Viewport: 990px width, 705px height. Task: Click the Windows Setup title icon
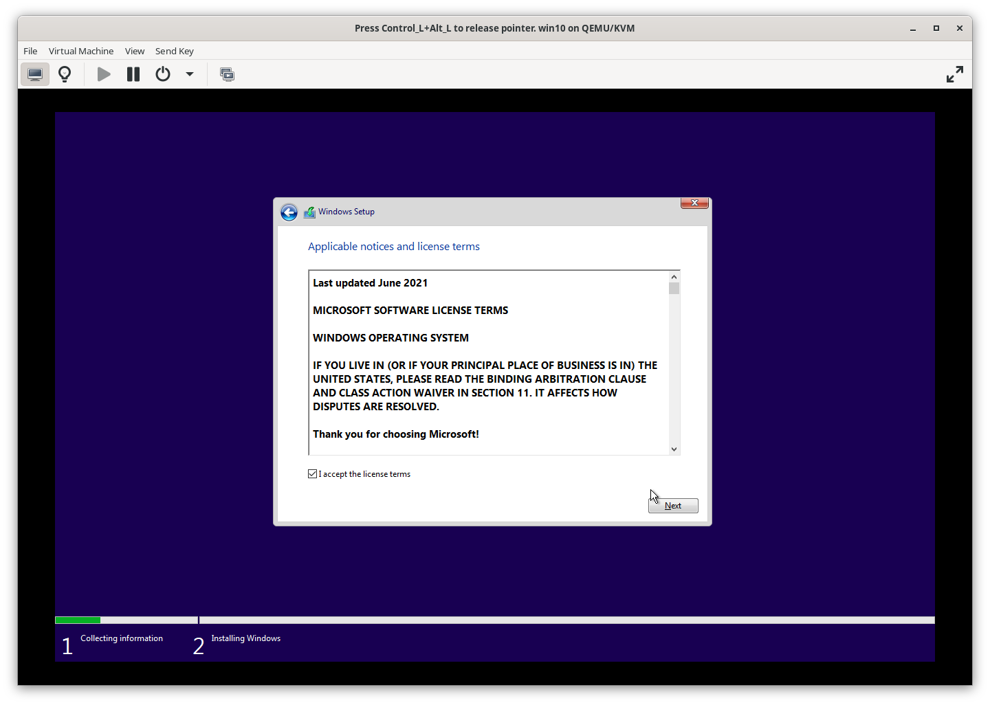tap(310, 212)
